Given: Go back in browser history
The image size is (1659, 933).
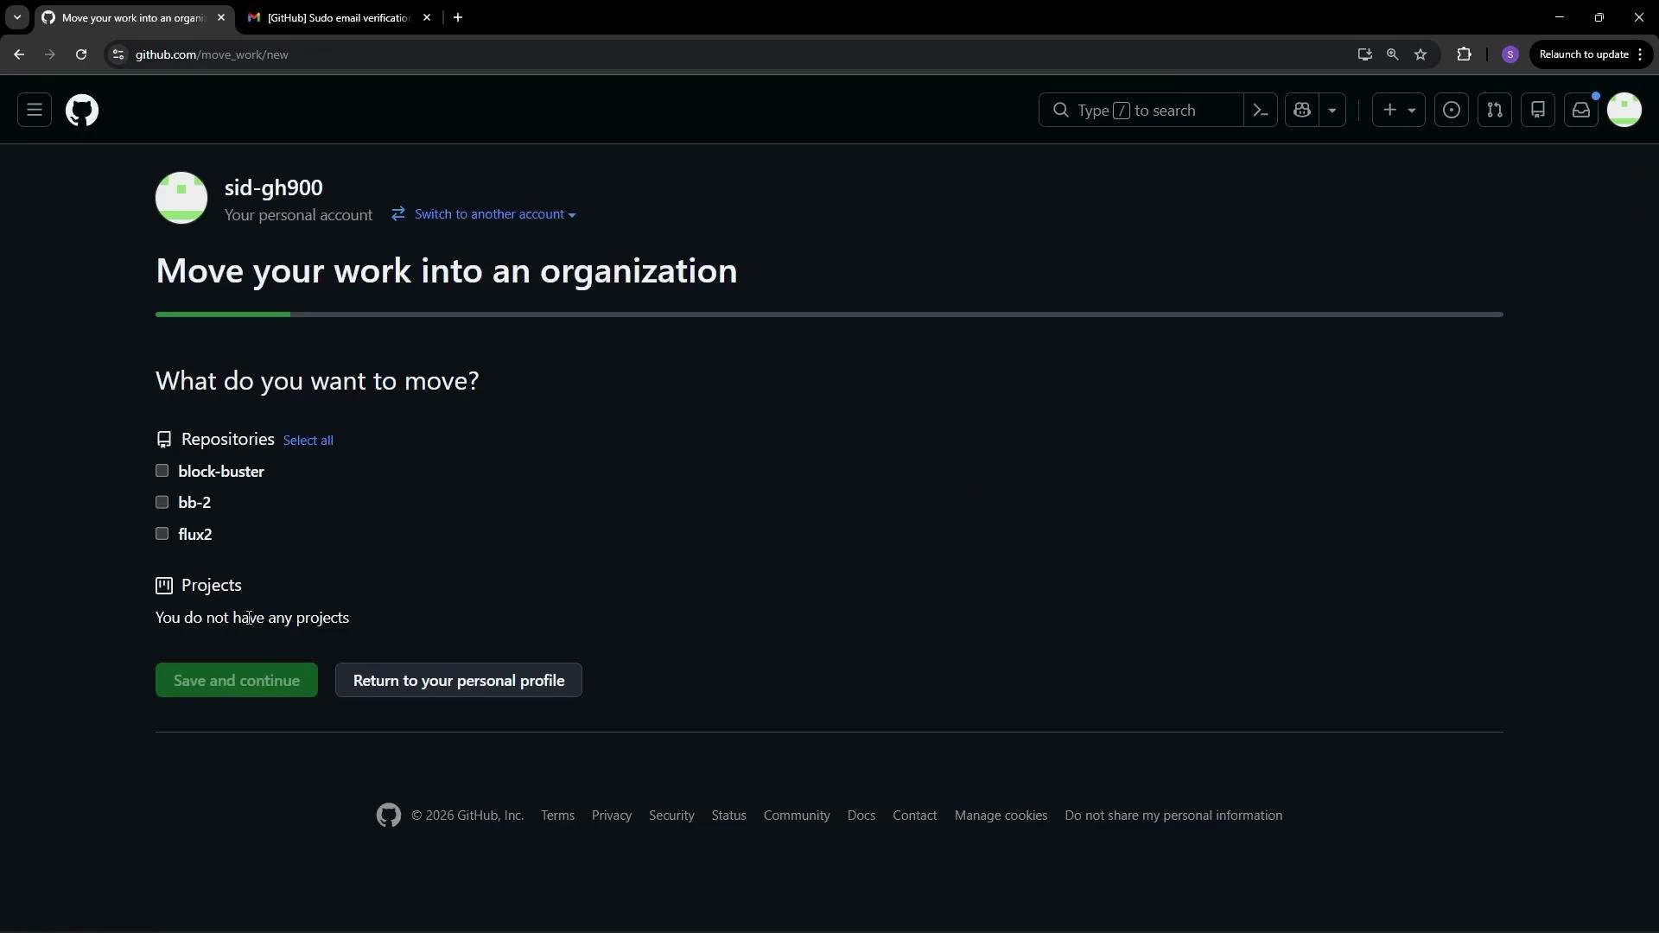Looking at the screenshot, I should (19, 54).
